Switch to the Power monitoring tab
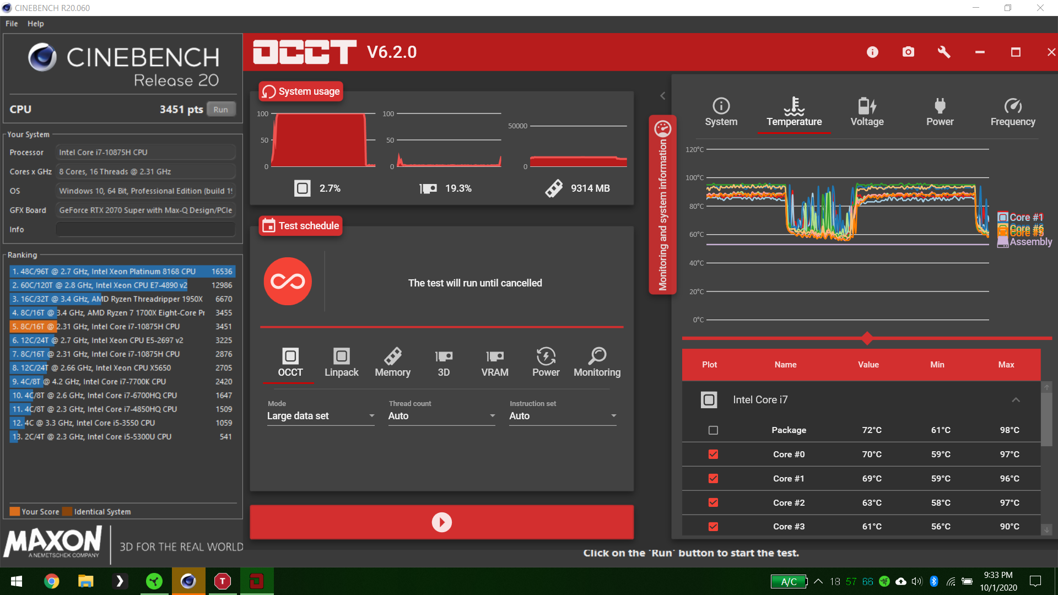This screenshot has width=1058, height=595. (x=940, y=112)
